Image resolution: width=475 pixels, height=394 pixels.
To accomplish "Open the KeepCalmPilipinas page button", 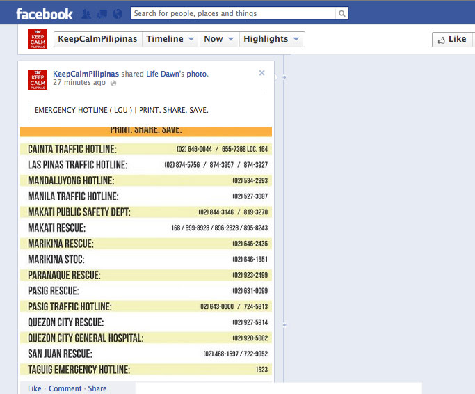I will (x=97, y=39).
